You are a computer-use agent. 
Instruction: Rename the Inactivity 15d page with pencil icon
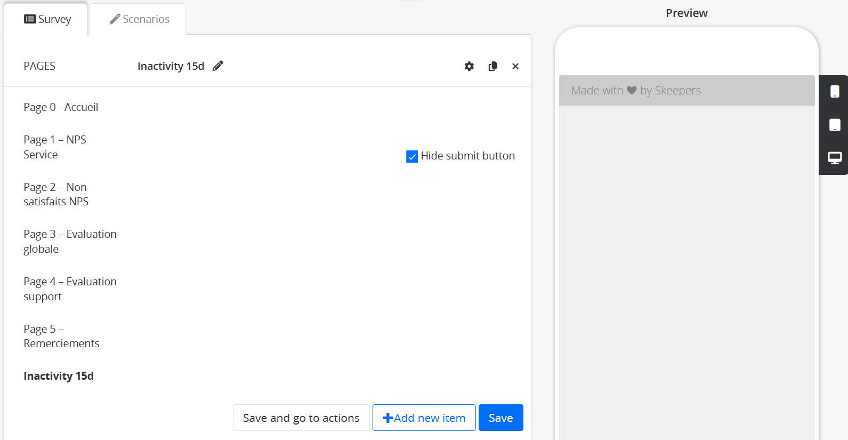click(x=217, y=66)
